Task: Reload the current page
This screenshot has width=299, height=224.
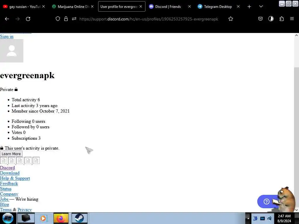Action: pos(28,19)
